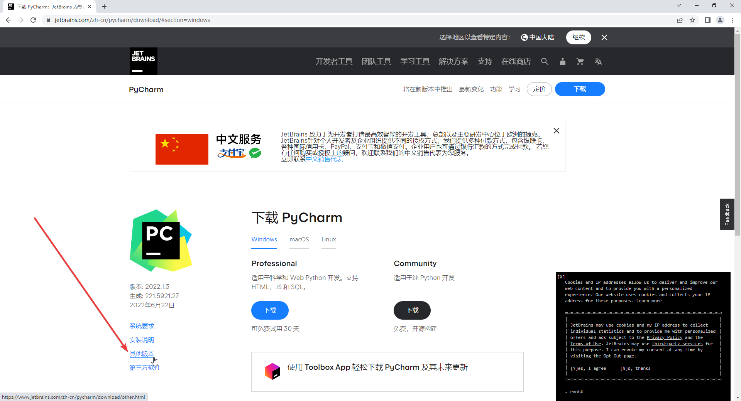Open the shopping cart icon
Viewport: 741px width, 401px height.
tap(580, 61)
